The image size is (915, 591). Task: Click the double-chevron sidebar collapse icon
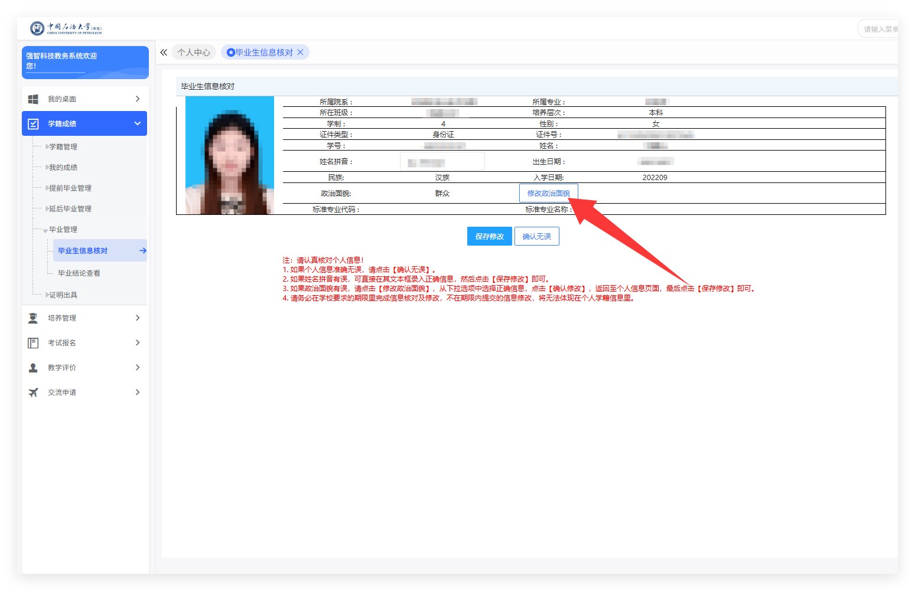click(164, 53)
